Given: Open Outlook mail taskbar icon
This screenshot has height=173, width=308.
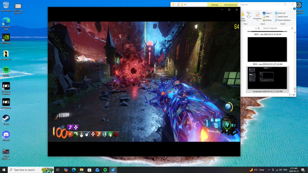Looking at the screenshot, I should [x=97, y=170].
